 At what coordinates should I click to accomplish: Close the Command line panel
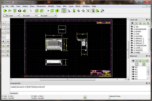[x=149, y=83]
